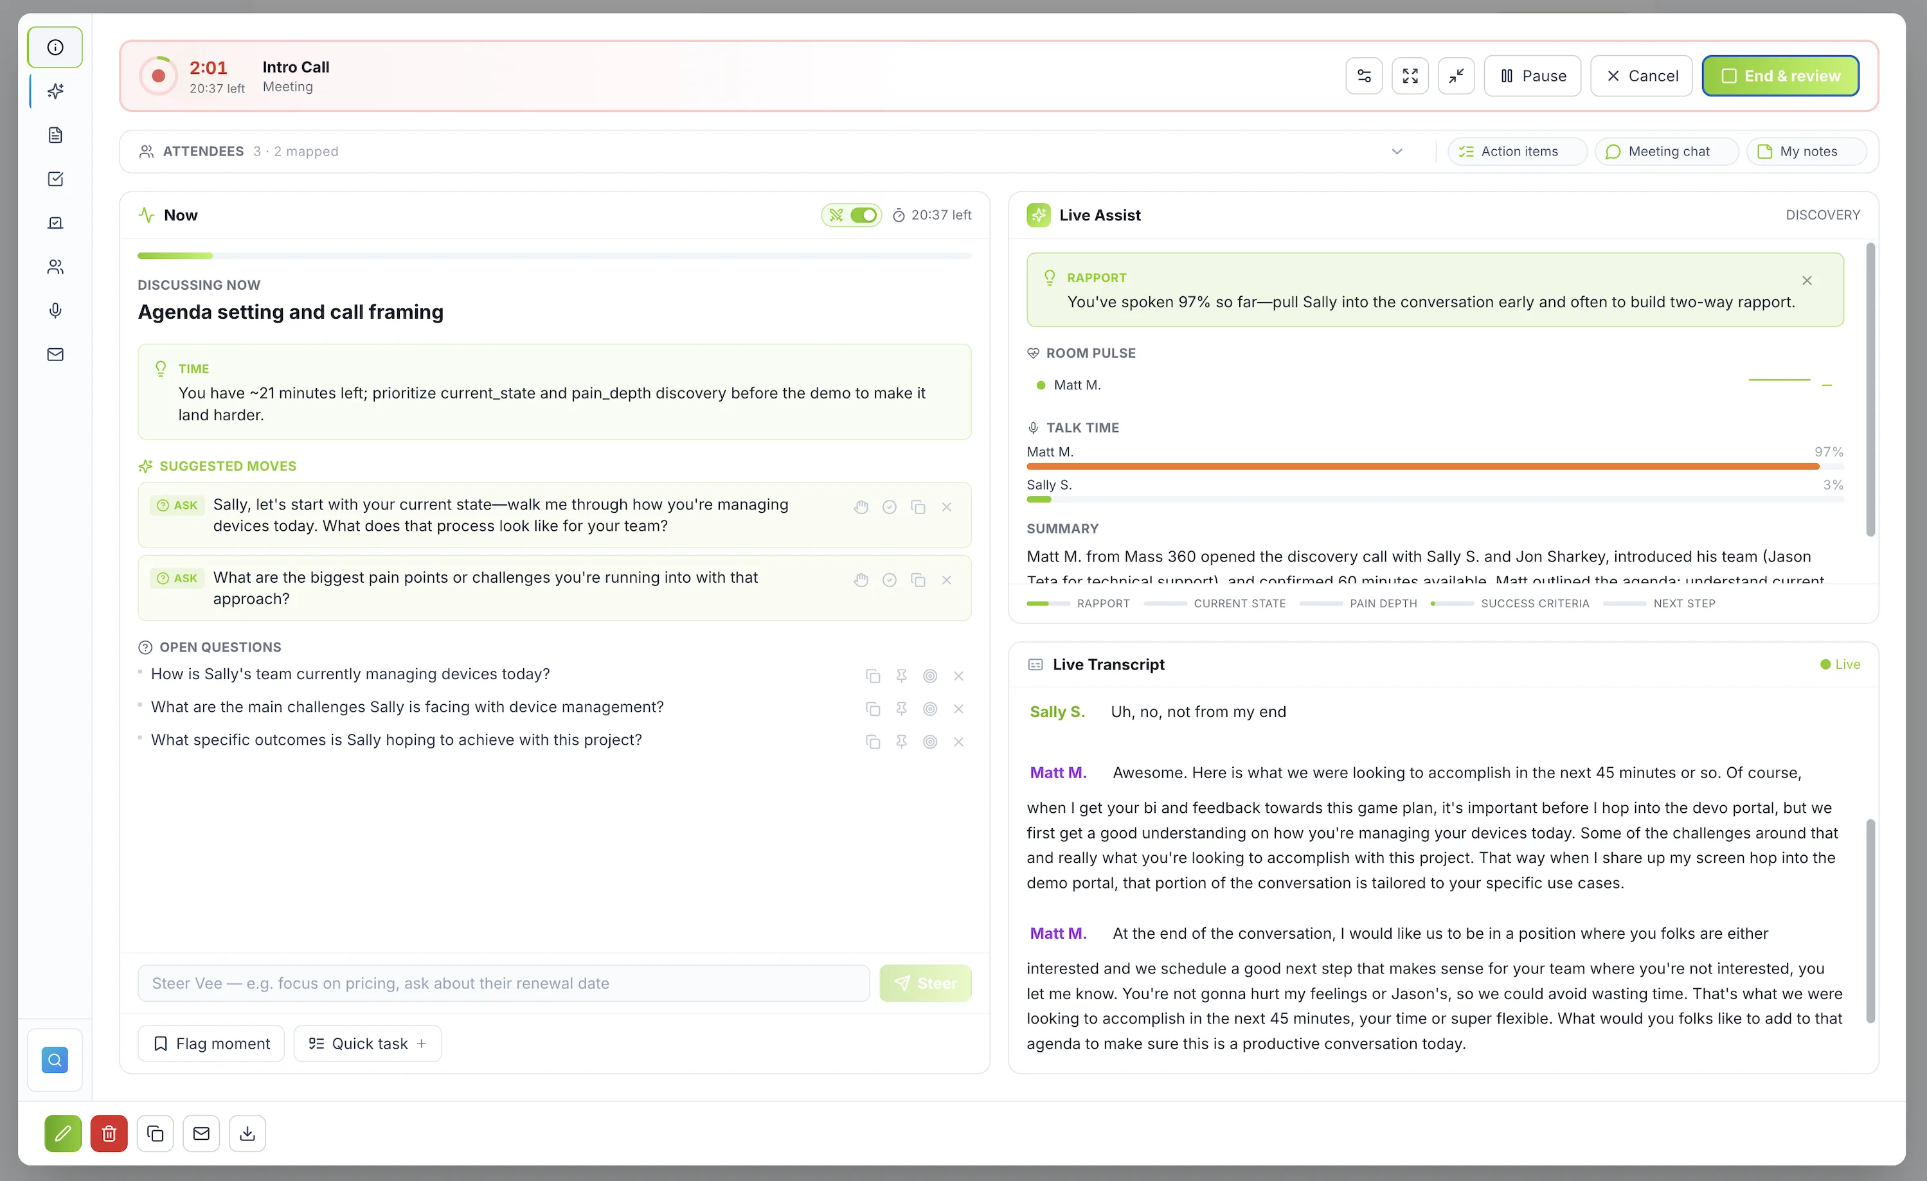The height and width of the screenshot is (1181, 1927).
Task: Open the Action items tab
Action: pos(1517,152)
